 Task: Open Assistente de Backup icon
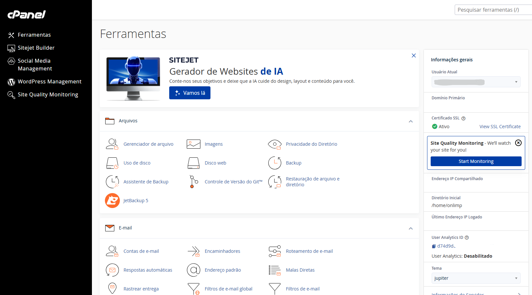(x=112, y=182)
